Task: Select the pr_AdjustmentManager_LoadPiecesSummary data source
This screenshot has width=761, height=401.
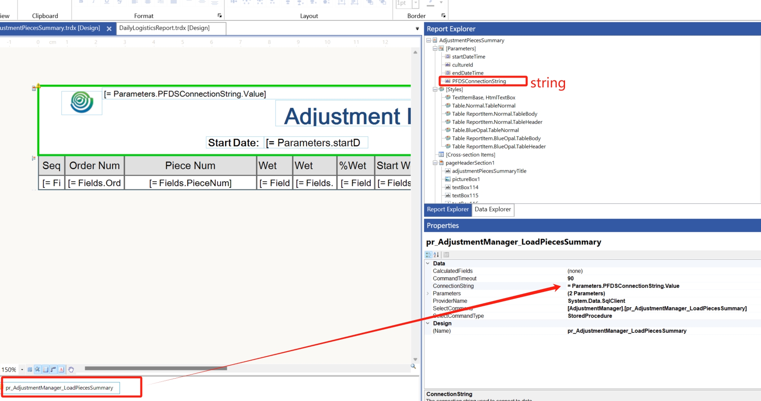Action: (60, 388)
